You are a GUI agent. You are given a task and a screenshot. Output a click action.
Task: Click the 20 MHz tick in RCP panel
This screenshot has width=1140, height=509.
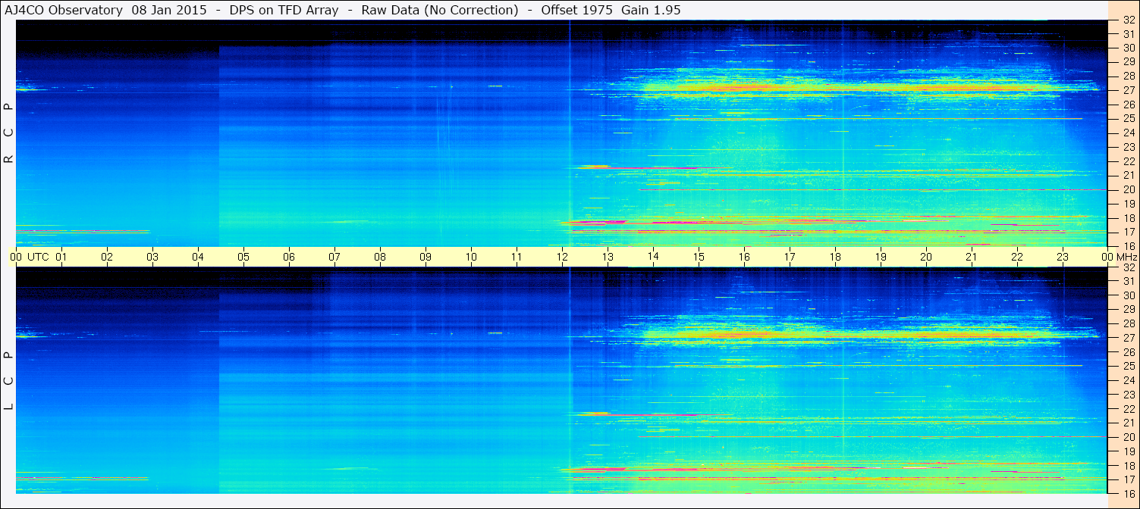click(x=1128, y=189)
